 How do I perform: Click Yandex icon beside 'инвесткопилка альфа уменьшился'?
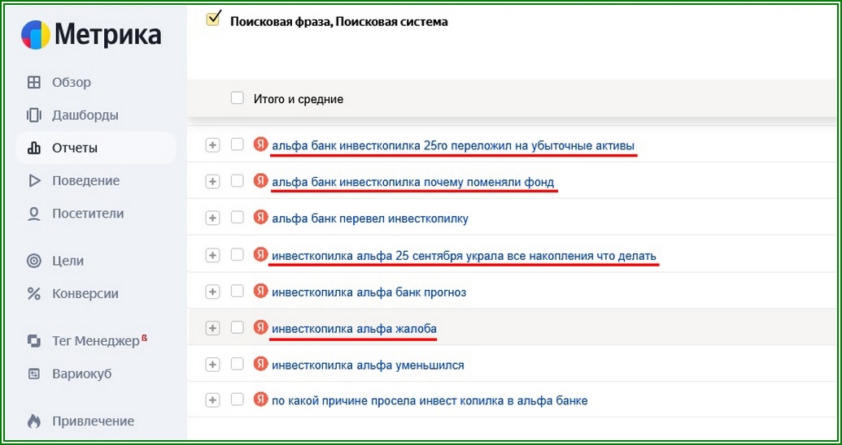(x=260, y=364)
